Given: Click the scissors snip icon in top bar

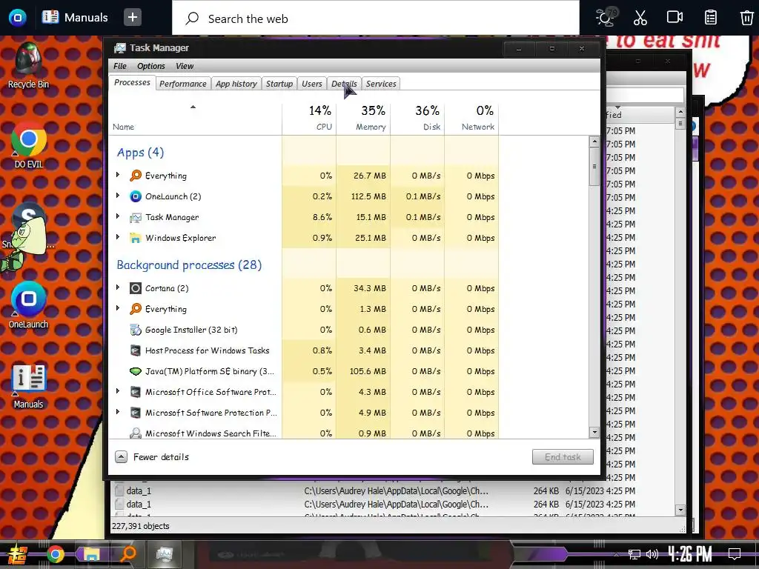Looking at the screenshot, I should pos(640,18).
